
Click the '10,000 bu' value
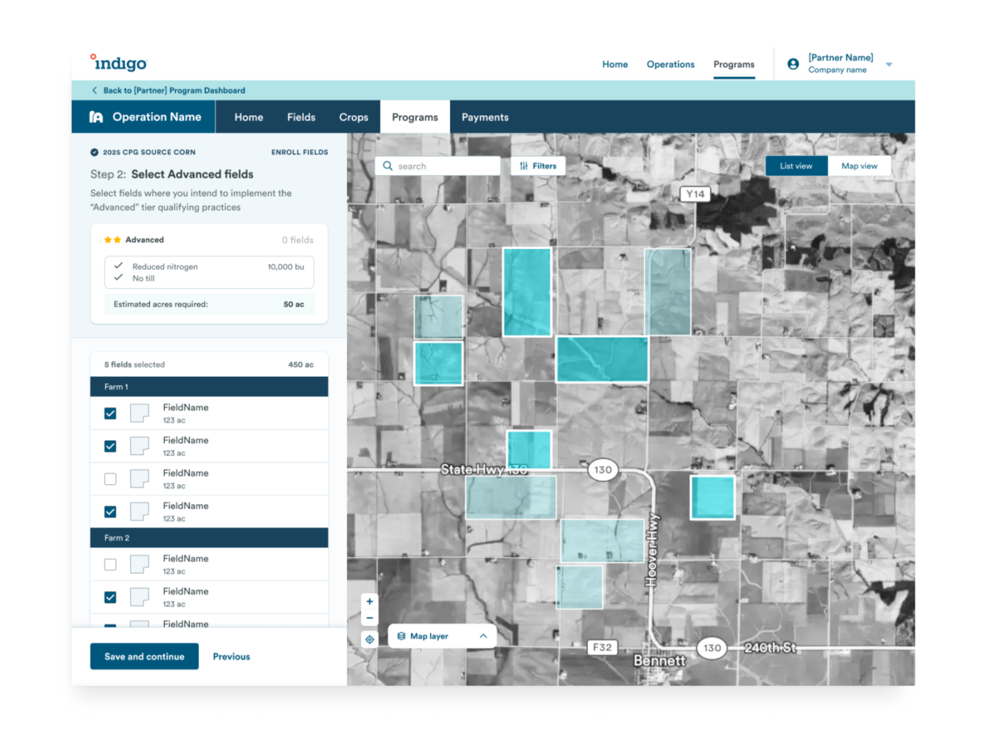click(286, 267)
